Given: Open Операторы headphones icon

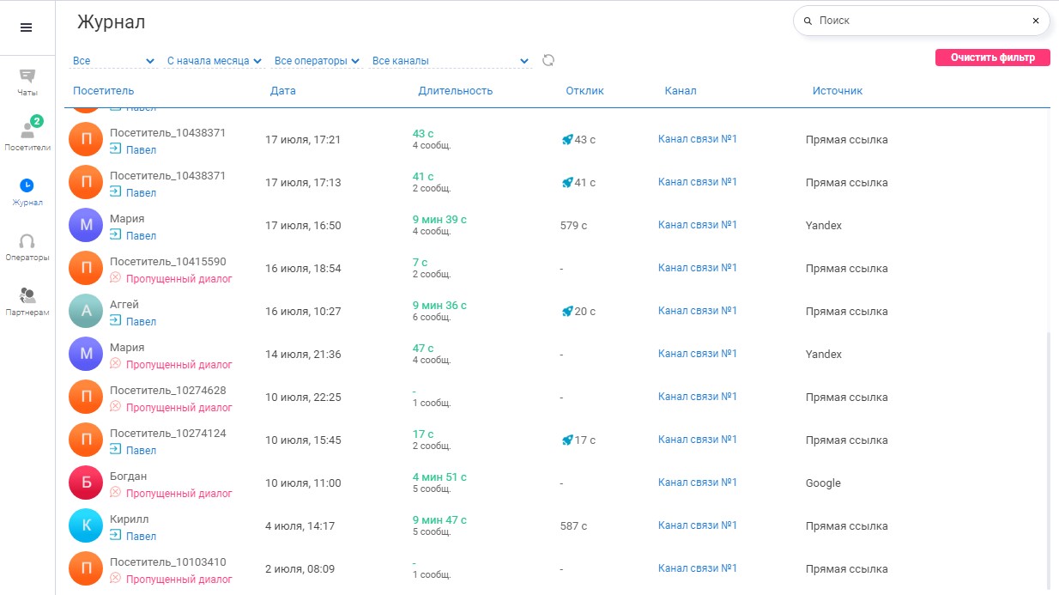Looking at the screenshot, I should pos(27,241).
